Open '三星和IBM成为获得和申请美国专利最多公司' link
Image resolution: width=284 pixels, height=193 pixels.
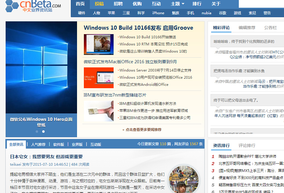[155, 118]
